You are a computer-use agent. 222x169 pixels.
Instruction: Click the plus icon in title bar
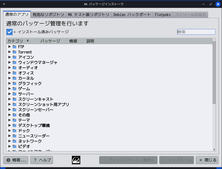(4, 4)
